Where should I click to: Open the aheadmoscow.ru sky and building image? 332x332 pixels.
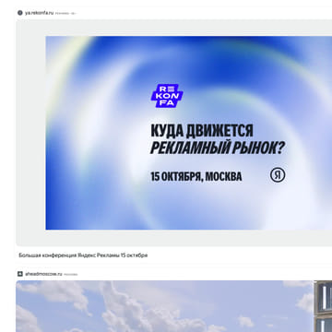coord(174,306)
